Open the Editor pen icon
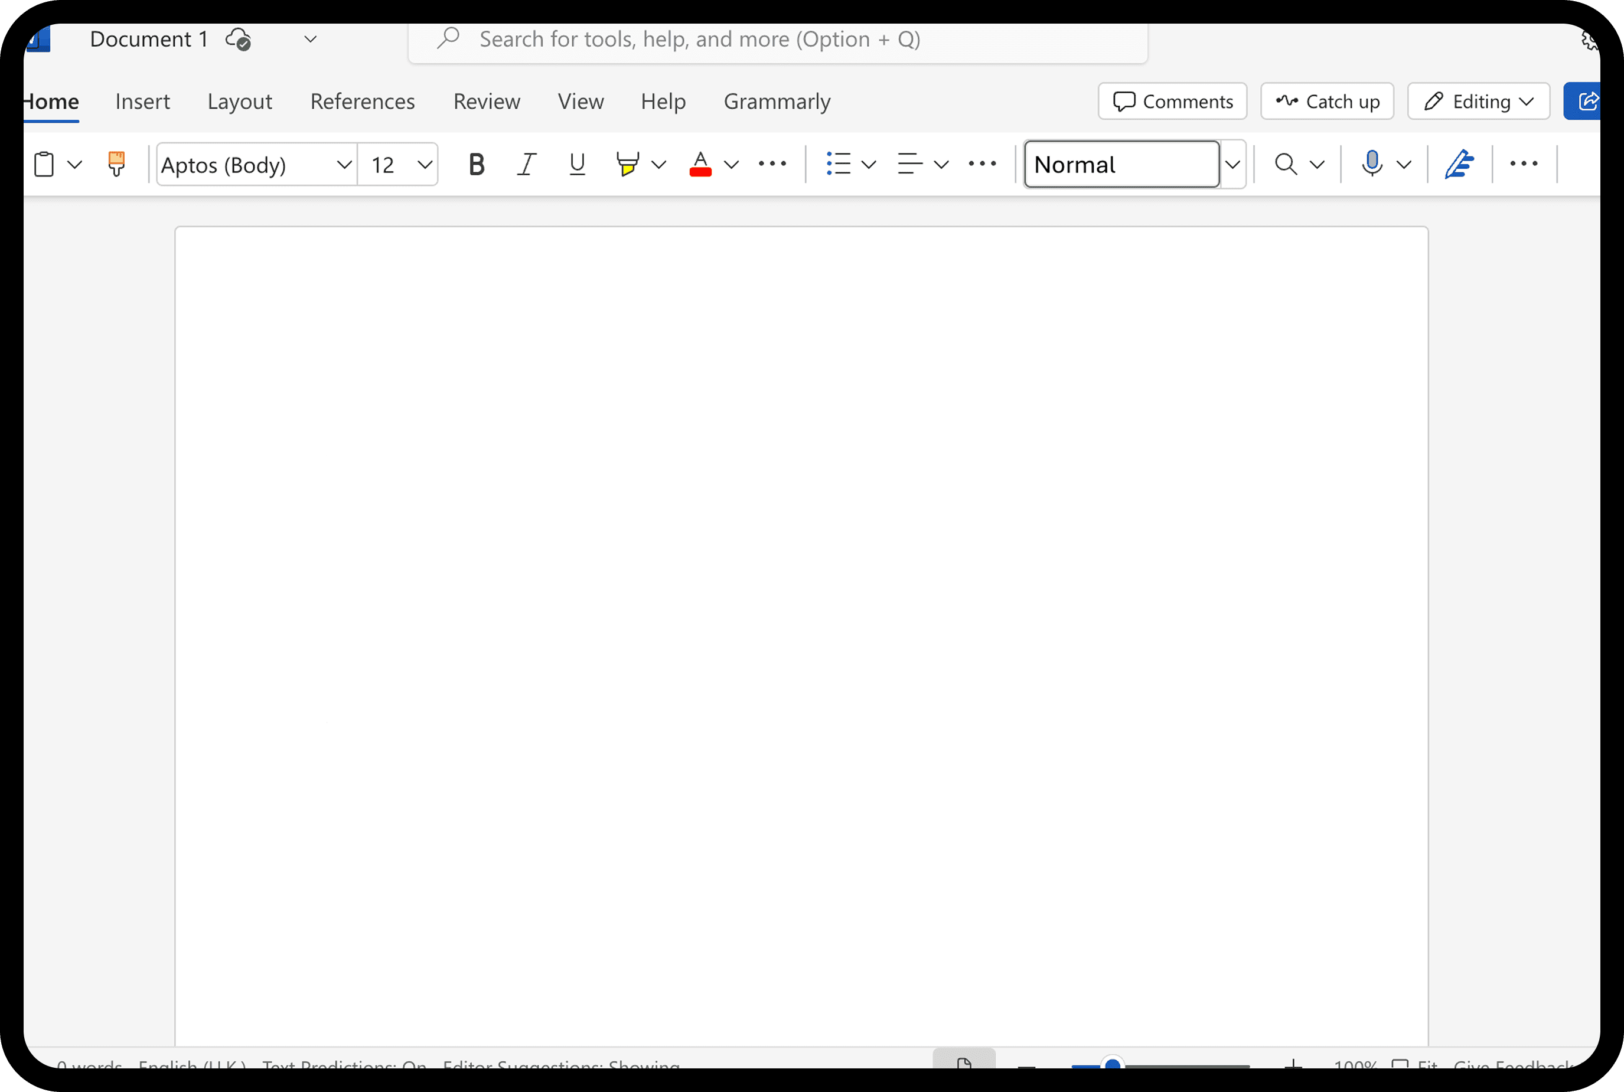Image resolution: width=1624 pixels, height=1092 pixels. click(x=1459, y=164)
